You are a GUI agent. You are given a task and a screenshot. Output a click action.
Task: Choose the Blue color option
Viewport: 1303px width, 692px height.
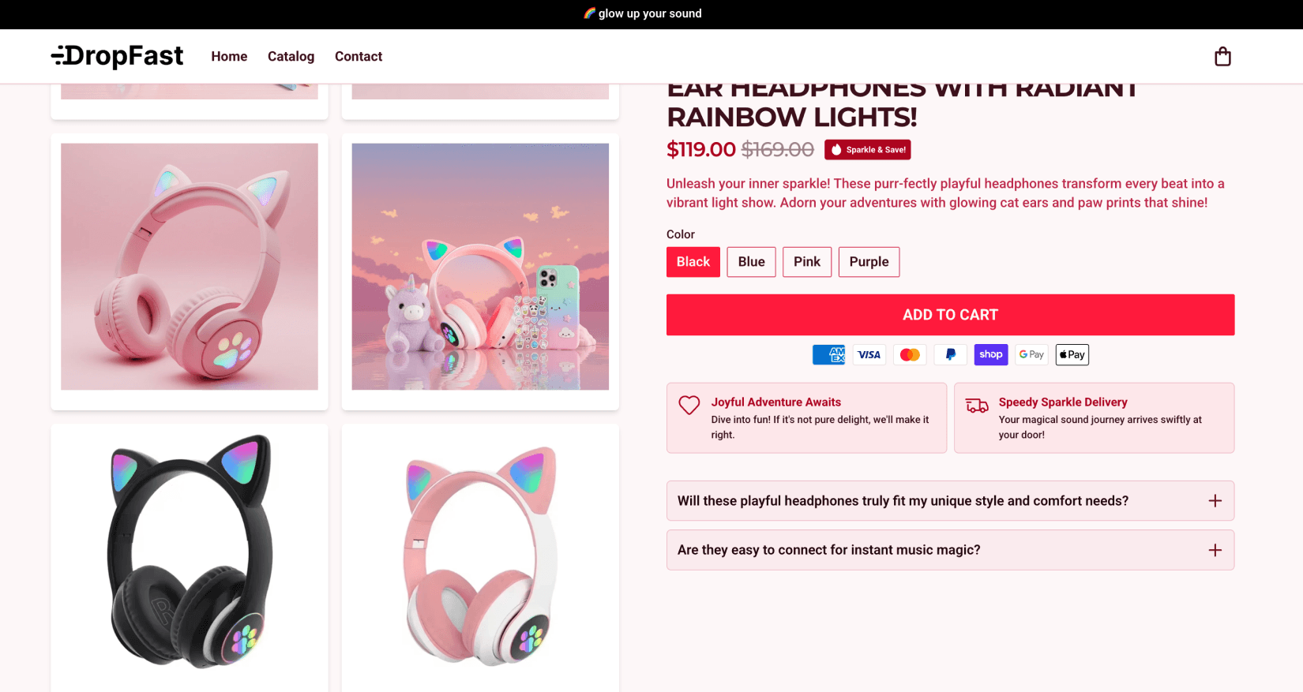tap(751, 262)
